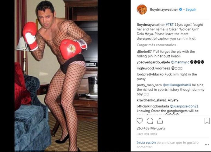Expand Cargar más comentarios
The image size is (211, 152).
[156, 45]
